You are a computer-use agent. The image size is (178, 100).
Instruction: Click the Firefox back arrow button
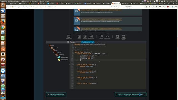pyautogui.click(x=8, y=7)
